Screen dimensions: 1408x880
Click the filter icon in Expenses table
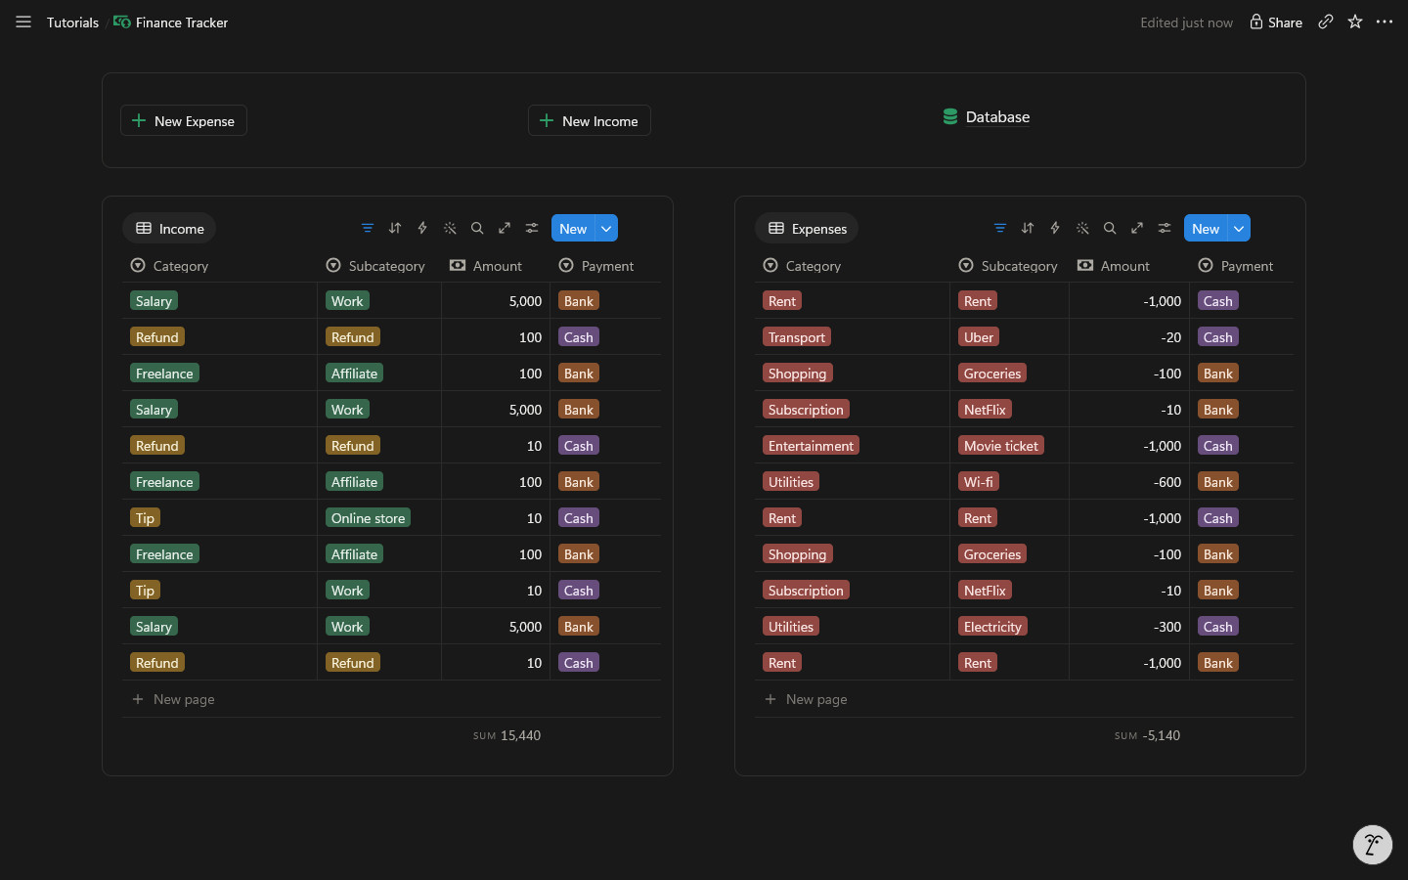(x=1000, y=228)
